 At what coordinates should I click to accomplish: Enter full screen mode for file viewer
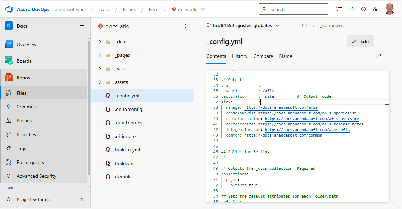[x=379, y=56]
